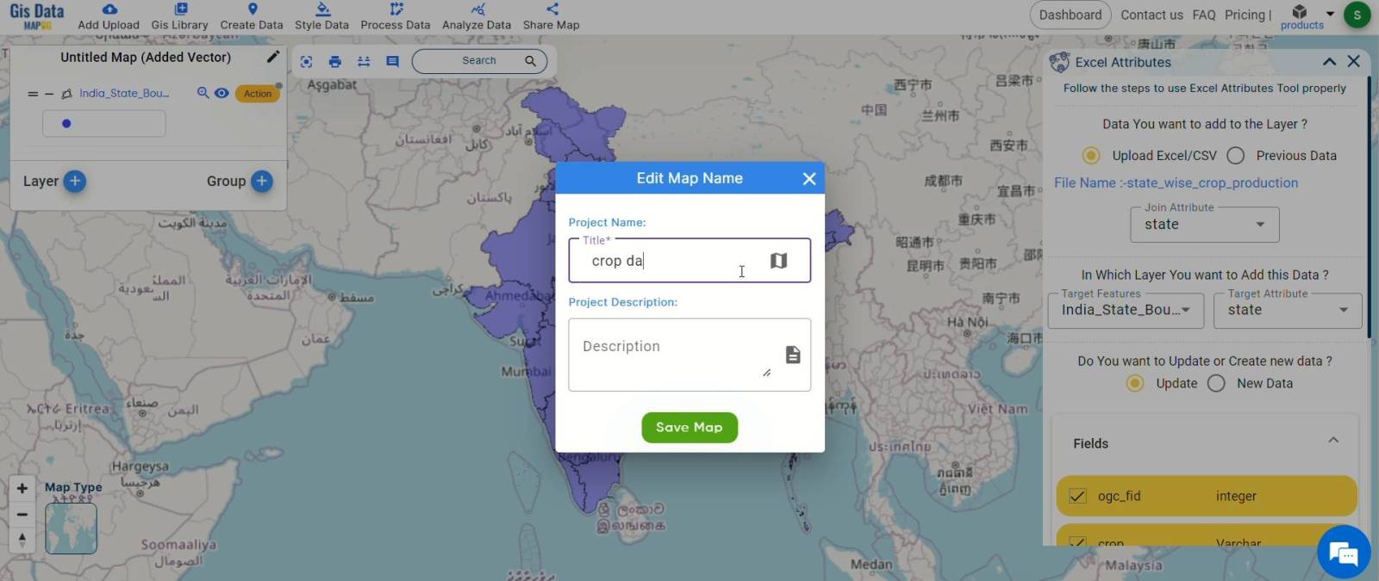Open the Action button for the layer
This screenshot has width=1379, height=581.
point(258,94)
